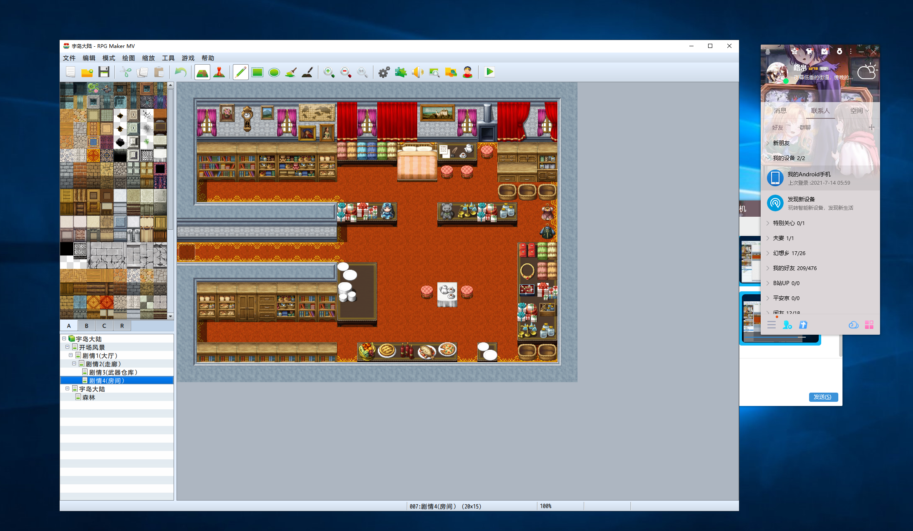Pick the black tile in palette
The image size is (913, 531).
pos(66,249)
